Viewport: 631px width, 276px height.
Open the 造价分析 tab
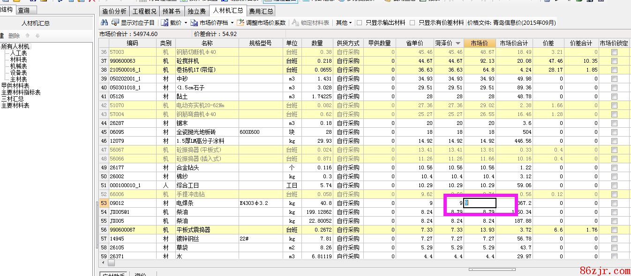click(114, 11)
